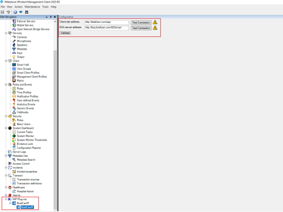The width and height of the screenshot is (283, 212).
Task: Select the Microphones icon
Action: pos(14,41)
